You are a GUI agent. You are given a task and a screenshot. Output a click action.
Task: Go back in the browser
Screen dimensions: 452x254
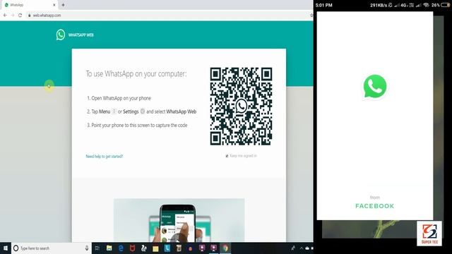coord(5,16)
